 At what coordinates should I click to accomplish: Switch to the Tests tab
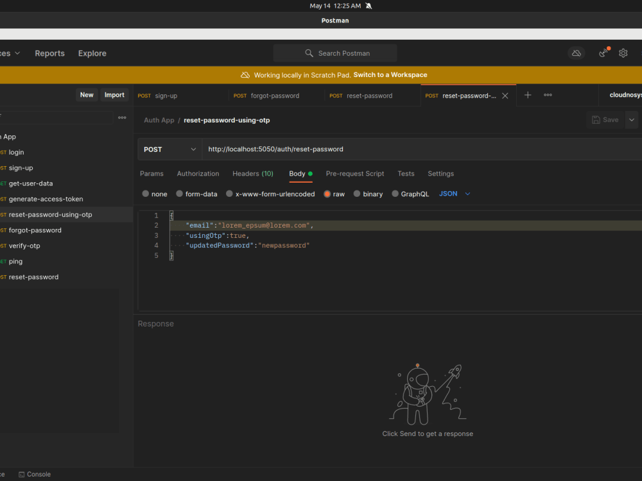coord(406,174)
